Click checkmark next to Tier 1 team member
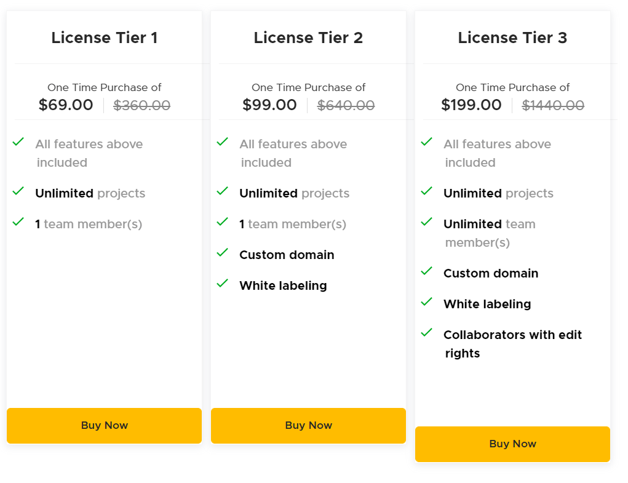The width and height of the screenshot is (628, 483). 18,222
